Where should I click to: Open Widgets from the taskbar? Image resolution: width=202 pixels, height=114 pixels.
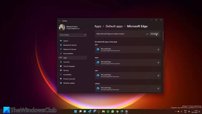(85, 111)
